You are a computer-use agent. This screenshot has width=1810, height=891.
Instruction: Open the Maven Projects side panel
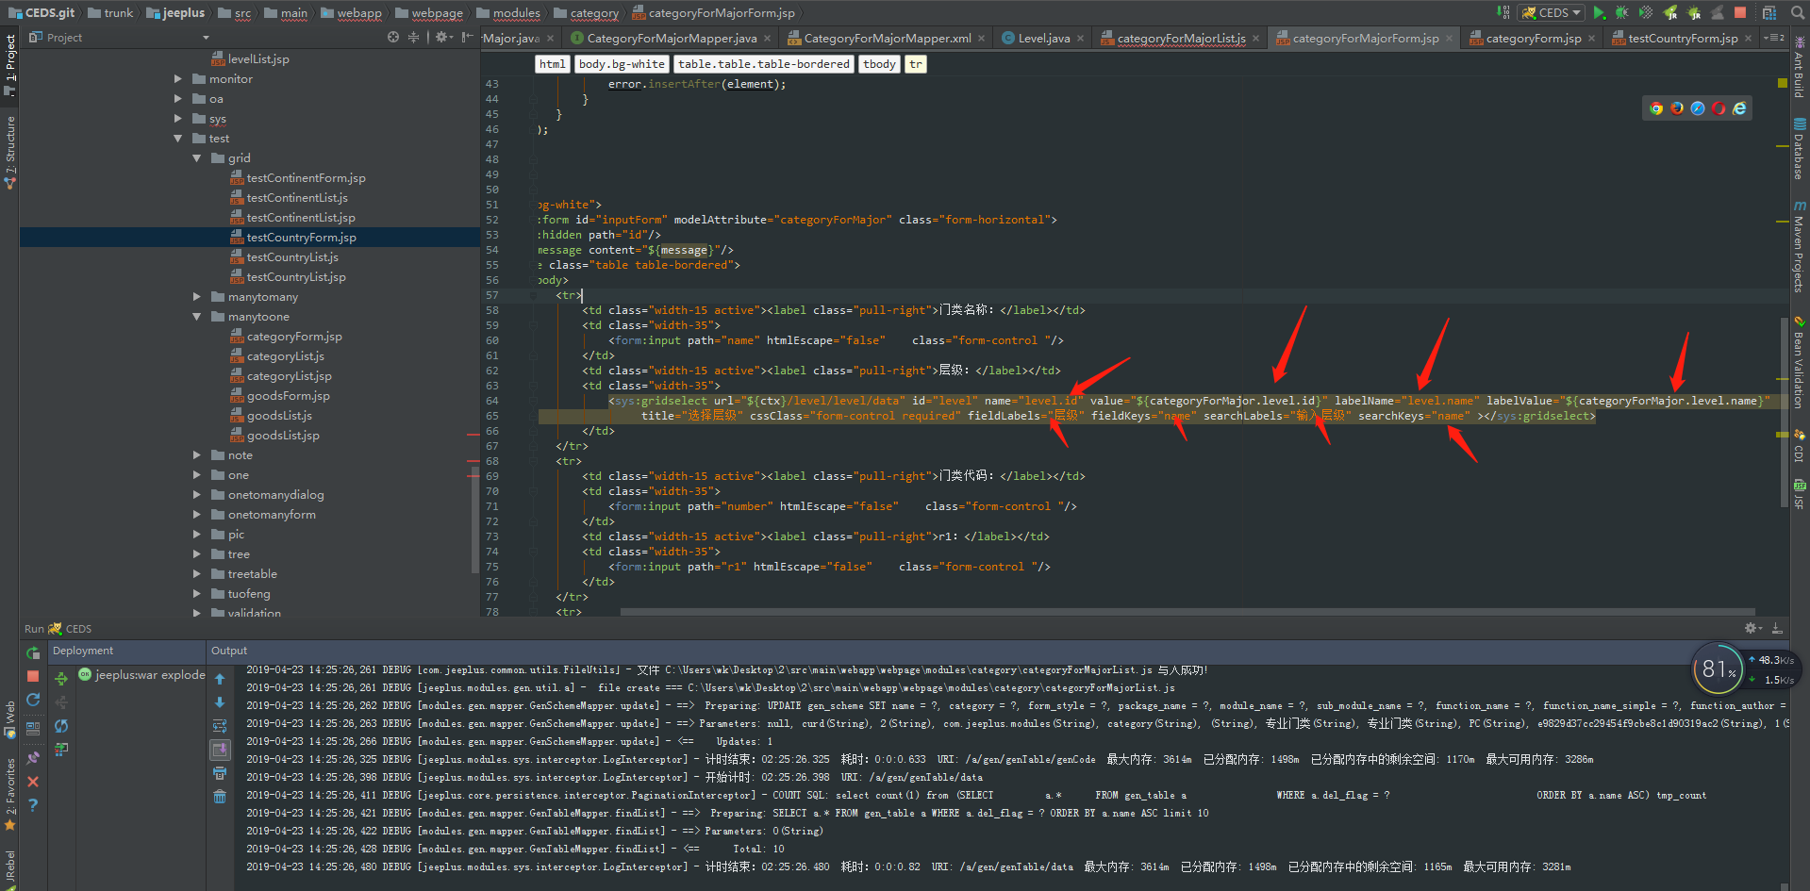[1800, 245]
